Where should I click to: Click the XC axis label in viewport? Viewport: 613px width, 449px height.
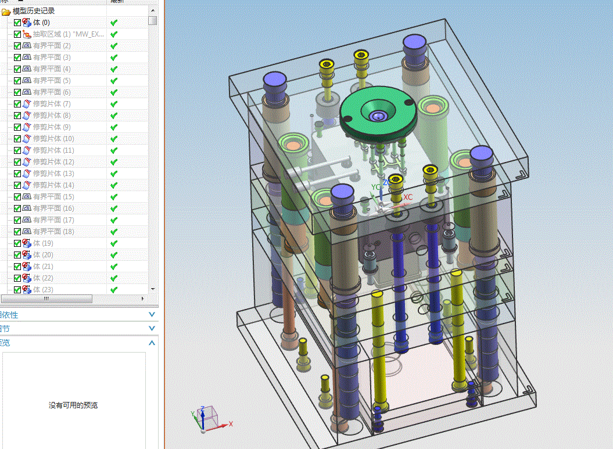(x=408, y=197)
